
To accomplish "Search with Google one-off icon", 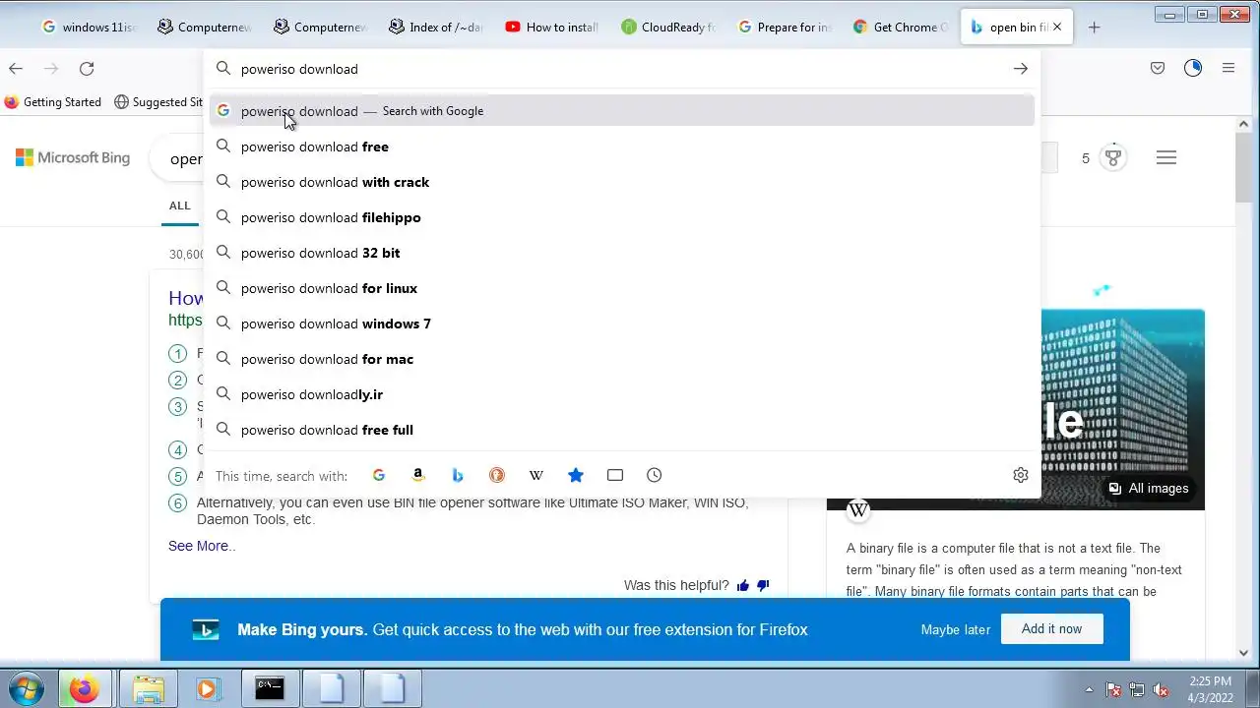I will [x=379, y=475].
